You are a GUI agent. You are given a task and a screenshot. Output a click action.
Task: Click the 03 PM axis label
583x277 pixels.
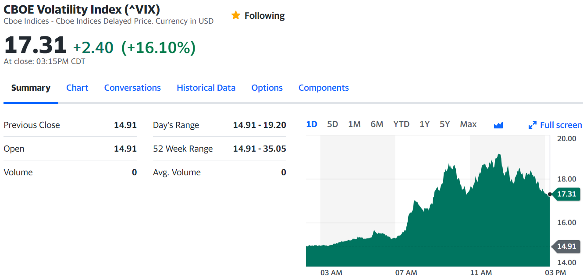(x=555, y=273)
